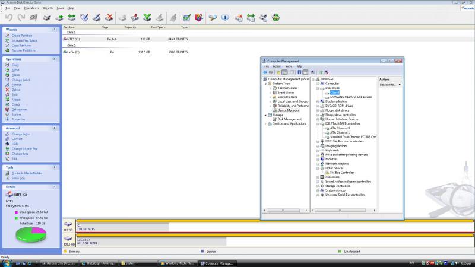Expand the Display adapters node

[x=318, y=101]
